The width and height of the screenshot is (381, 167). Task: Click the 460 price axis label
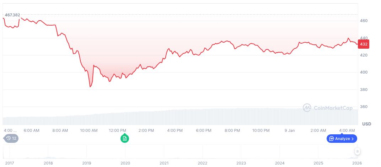click(364, 21)
